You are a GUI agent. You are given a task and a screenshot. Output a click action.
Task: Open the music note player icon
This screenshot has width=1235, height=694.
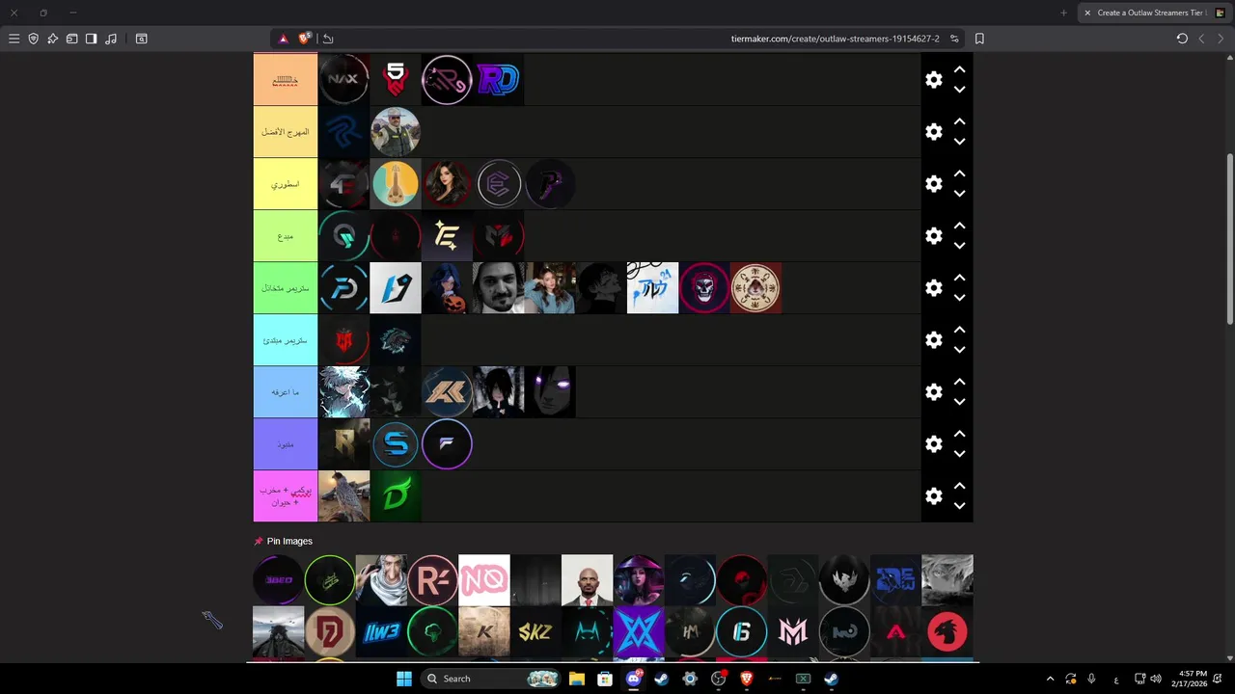111,39
